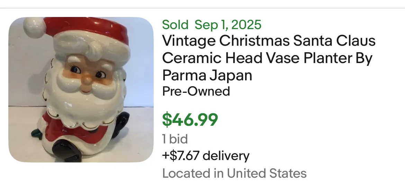Image resolution: width=405 pixels, height=186 pixels.
Task: Click the green "Sold" status word
Action: click(x=175, y=25)
